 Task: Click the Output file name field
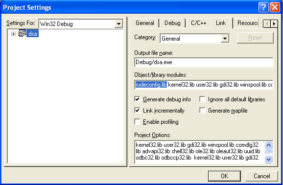[204, 62]
